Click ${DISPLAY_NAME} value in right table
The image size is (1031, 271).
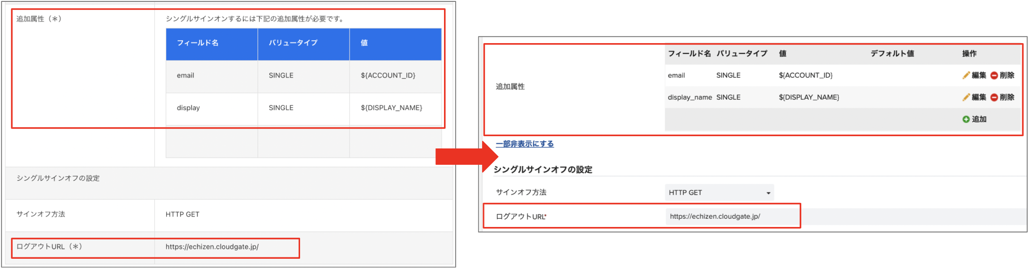(x=809, y=97)
